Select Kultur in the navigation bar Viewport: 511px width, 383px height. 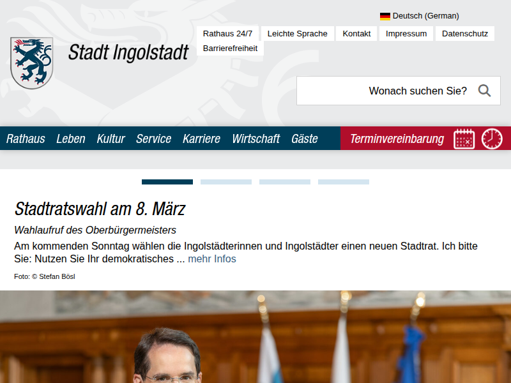pos(111,139)
